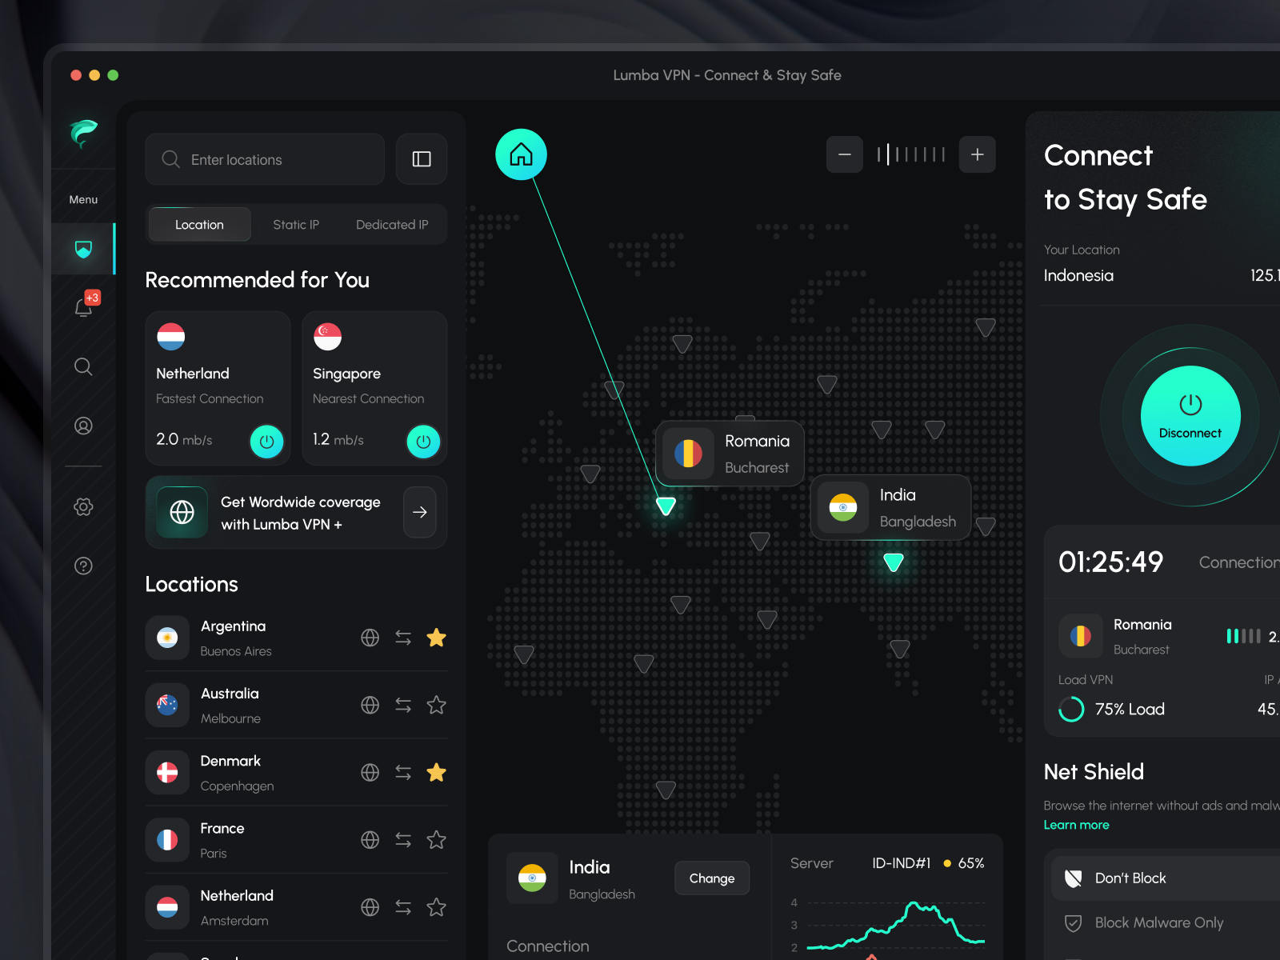Open the VPN shield menu item
The width and height of the screenshot is (1280, 960).
click(83, 249)
